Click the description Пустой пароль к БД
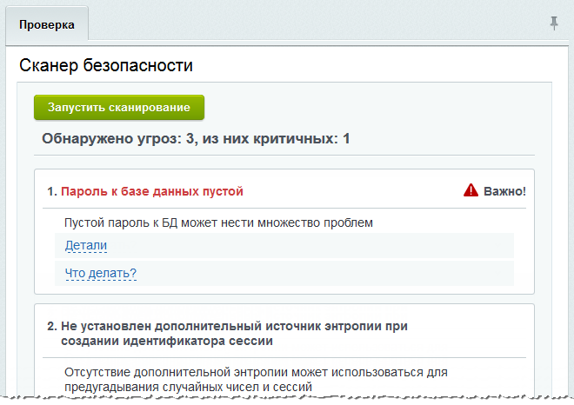 (218, 222)
